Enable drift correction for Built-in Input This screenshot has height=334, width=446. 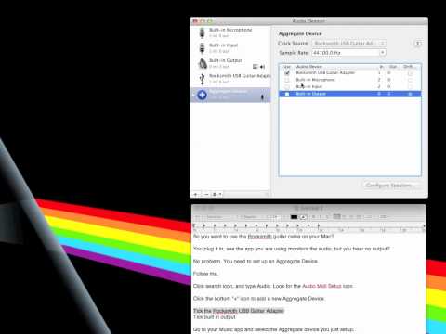(410, 87)
